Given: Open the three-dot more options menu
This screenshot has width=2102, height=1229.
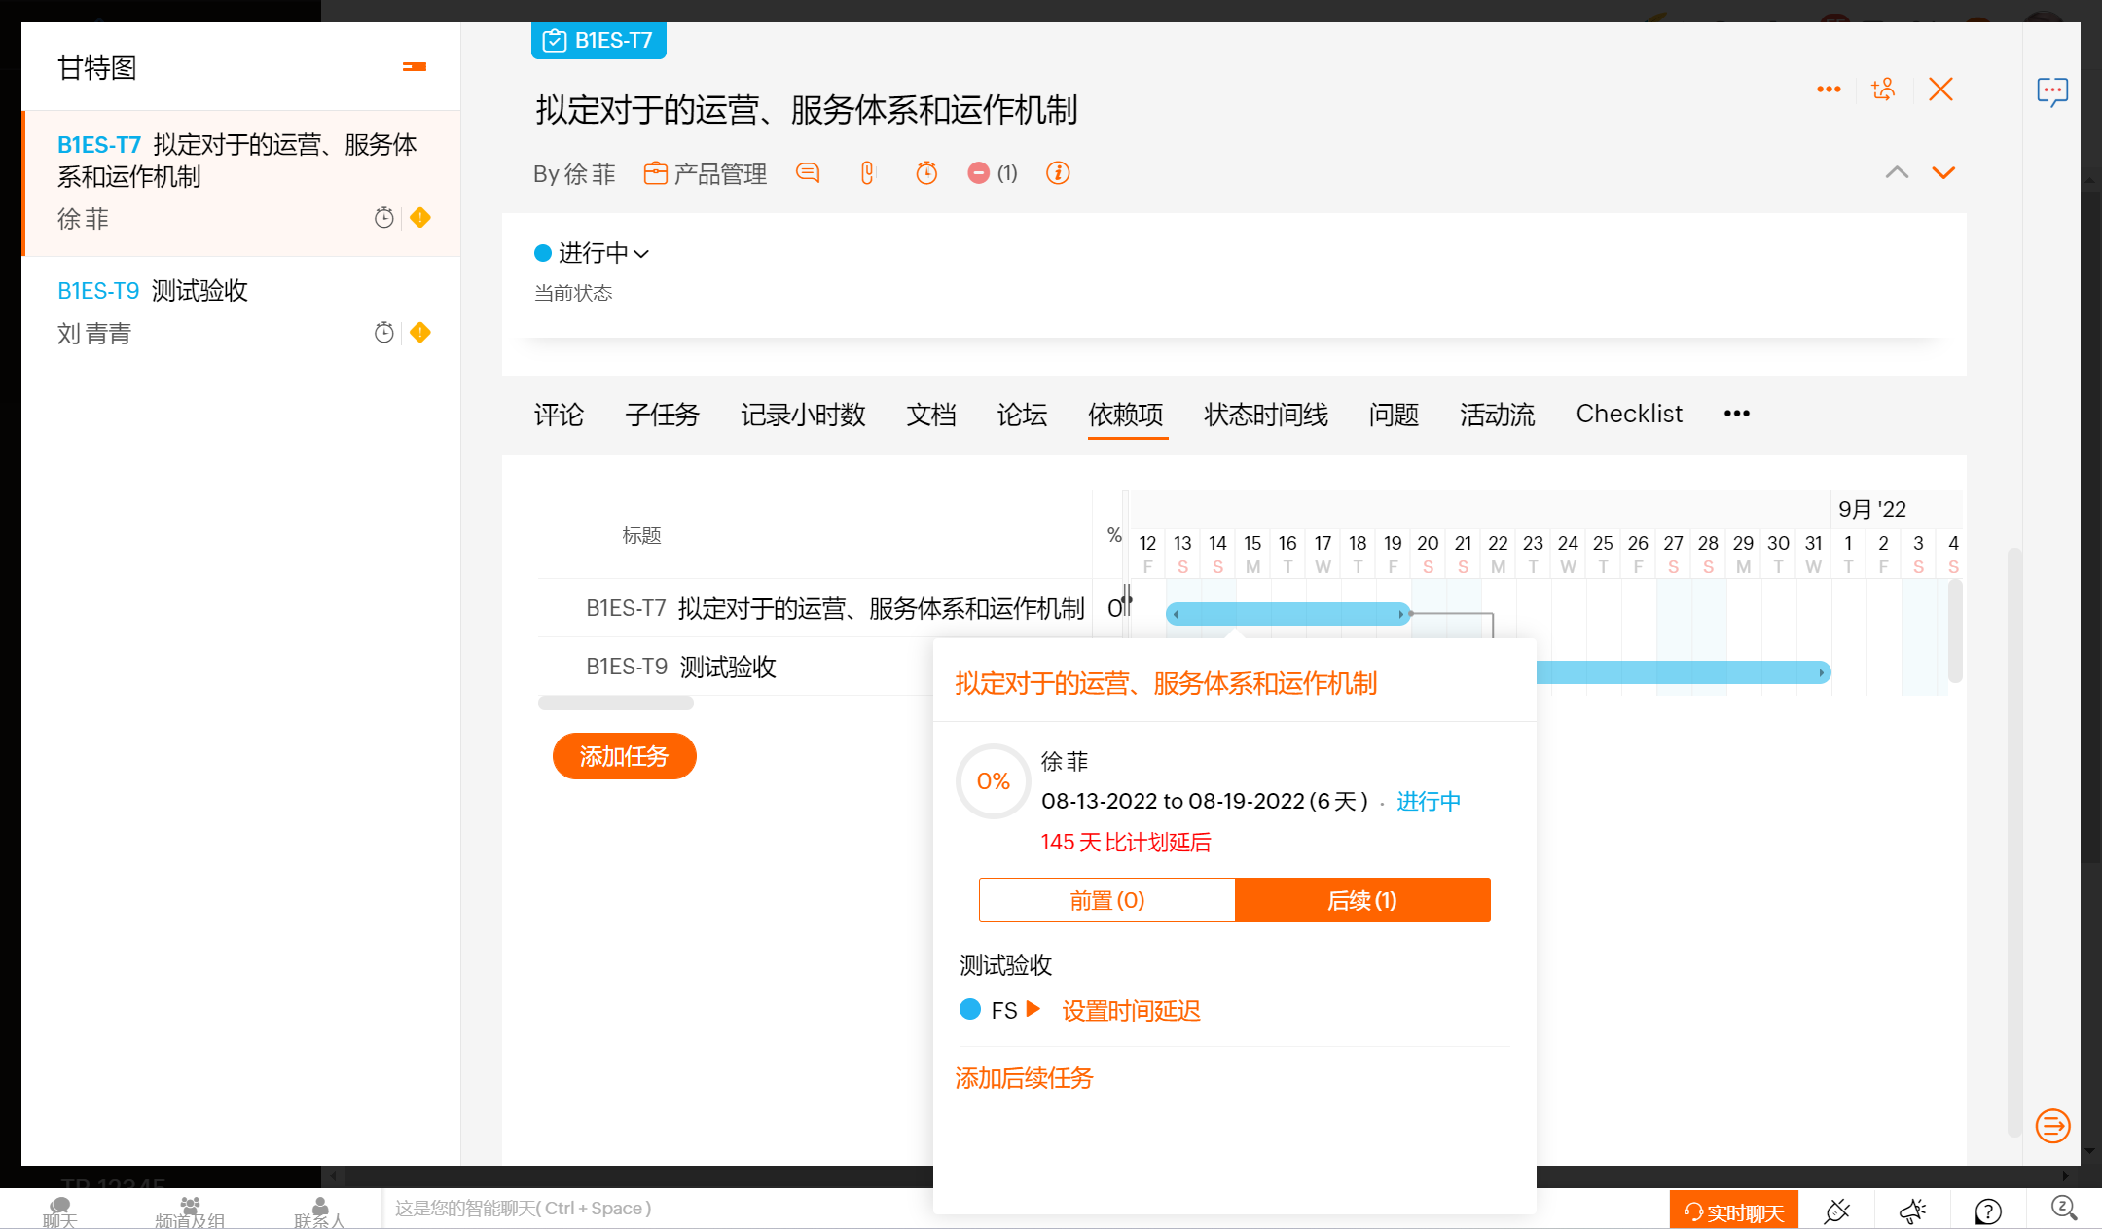Looking at the screenshot, I should click(1829, 90).
